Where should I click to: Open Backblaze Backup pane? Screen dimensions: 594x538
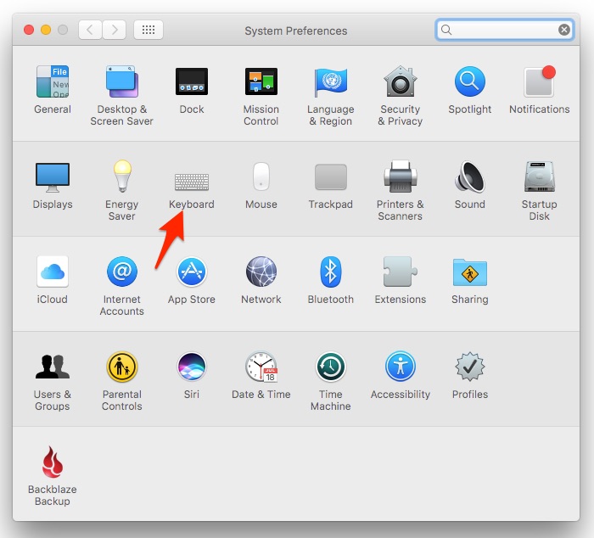point(52,462)
